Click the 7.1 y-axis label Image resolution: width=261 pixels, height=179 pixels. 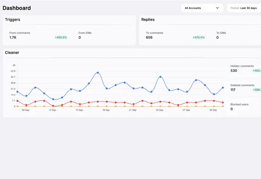pyautogui.click(x=14, y=101)
